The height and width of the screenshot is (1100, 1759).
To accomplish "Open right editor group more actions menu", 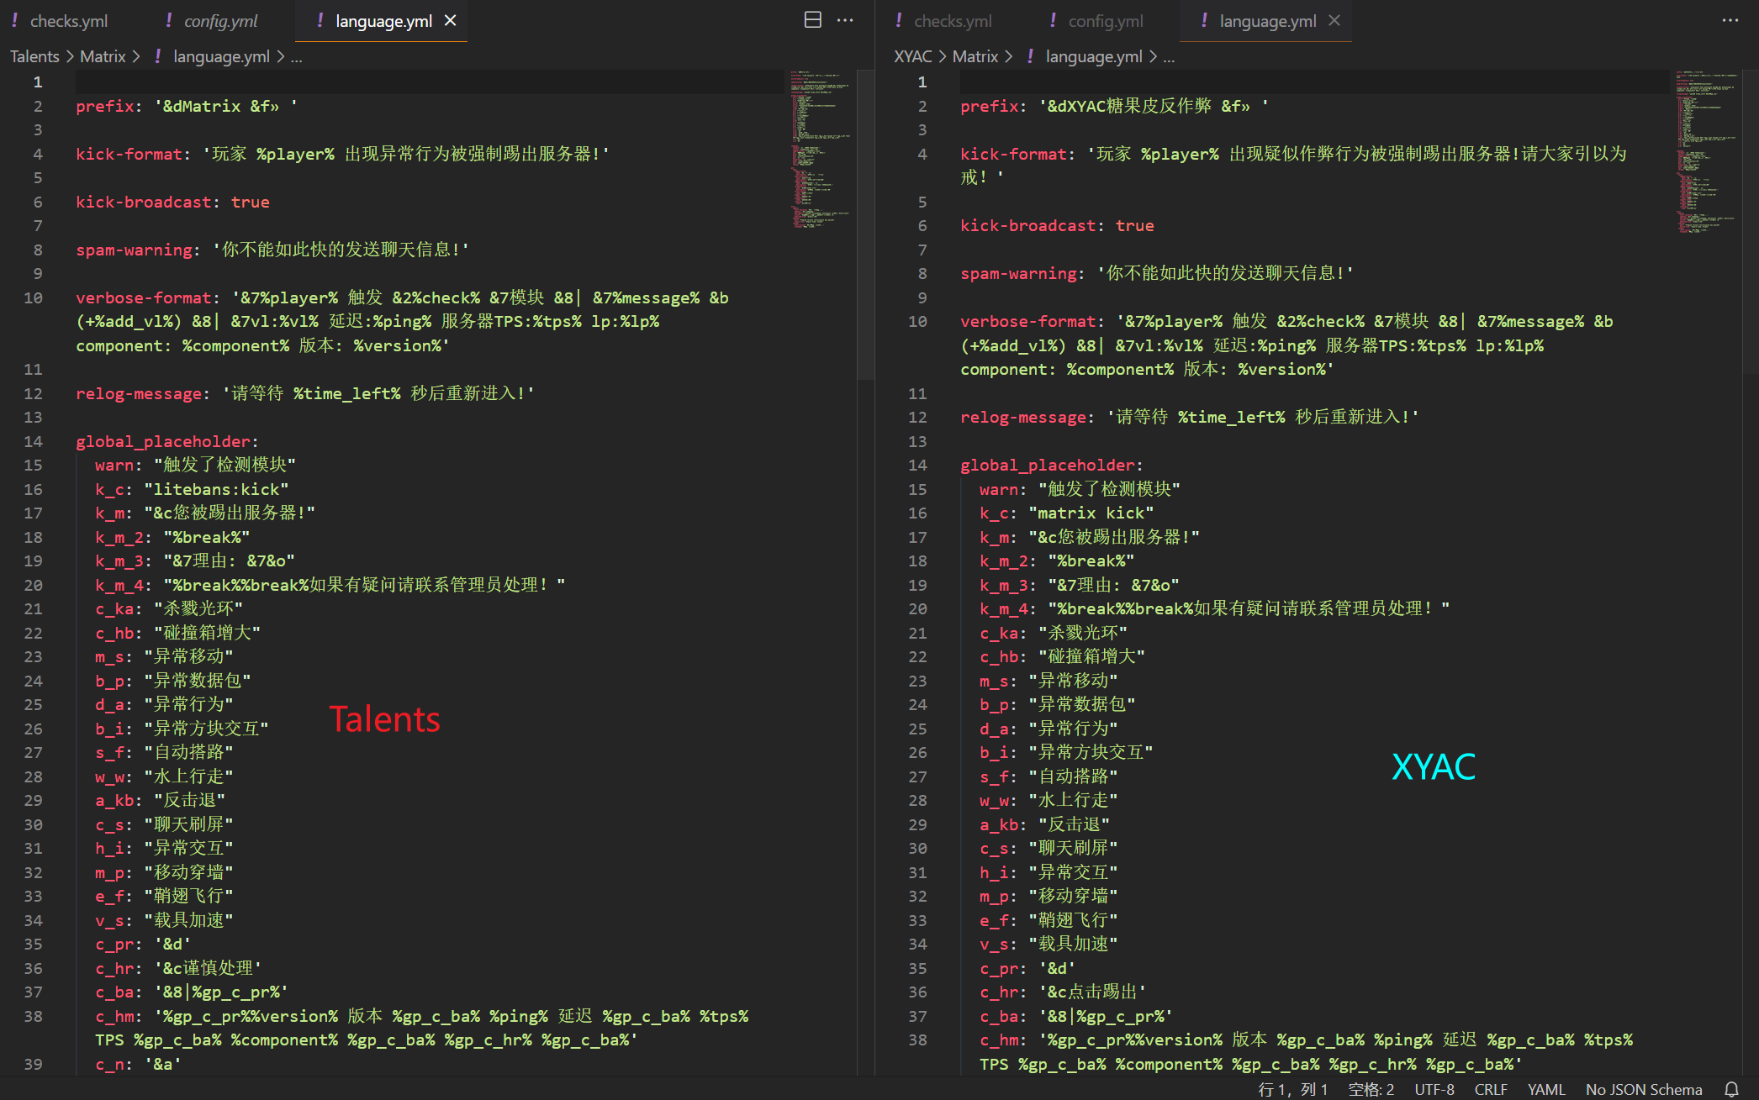I will (1730, 20).
